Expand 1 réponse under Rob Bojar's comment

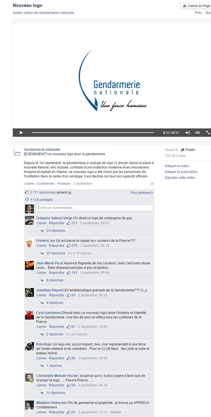click(54, 366)
